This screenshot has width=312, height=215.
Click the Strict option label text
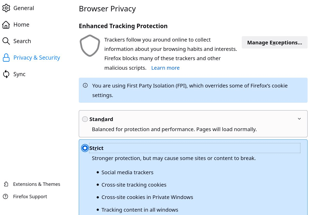[x=96, y=148]
